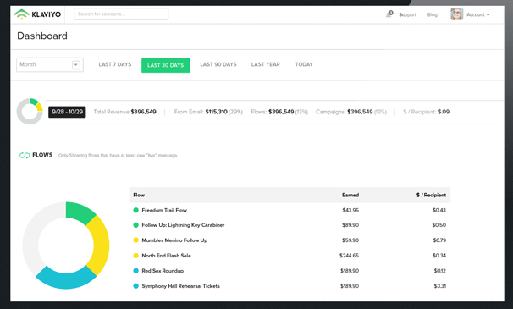Click the $59.90 earned cell
The image size is (513, 309).
[350, 240]
